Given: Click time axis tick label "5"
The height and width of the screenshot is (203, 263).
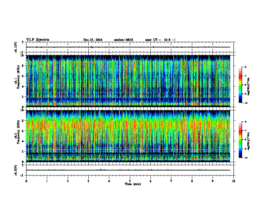Looking at the screenshot, I should click(x=130, y=181).
